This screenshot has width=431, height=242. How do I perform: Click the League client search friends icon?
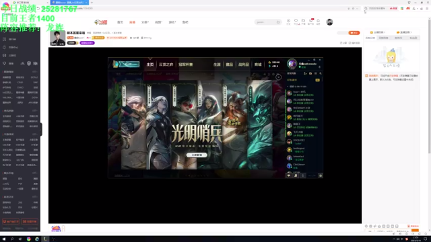pyautogui.click(x=321, y=73)
